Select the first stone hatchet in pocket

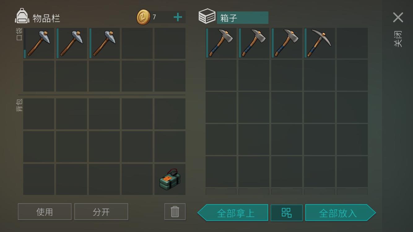pos(39,43)
